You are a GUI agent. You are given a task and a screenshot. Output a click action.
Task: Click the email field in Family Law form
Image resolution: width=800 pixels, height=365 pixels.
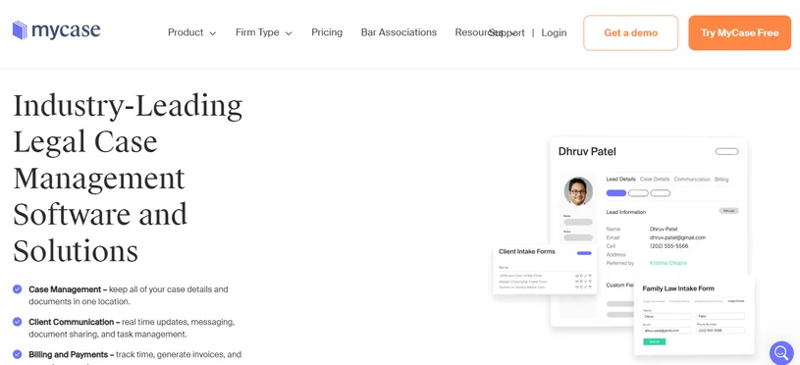click(x=667, y=331)
